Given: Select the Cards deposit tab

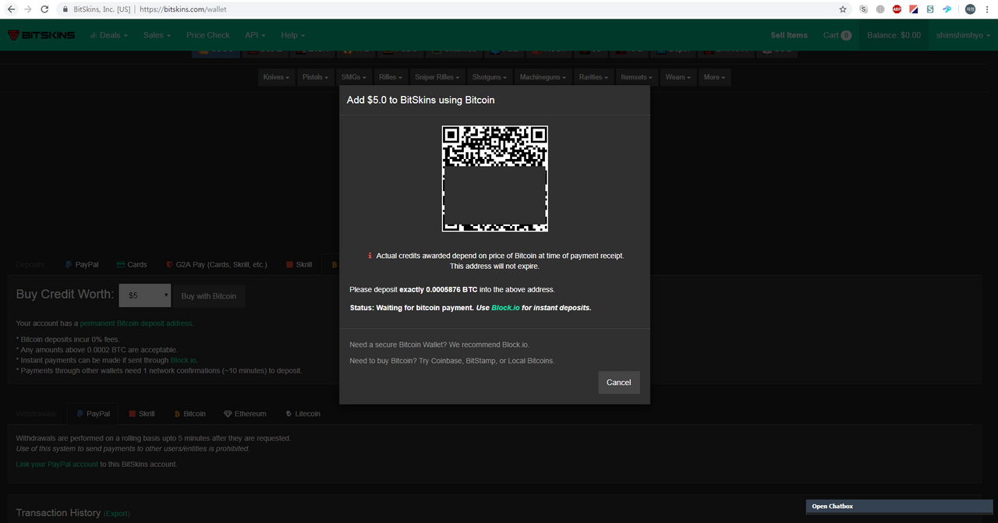Looking at the screenshot, I should (x=132, y=264).
